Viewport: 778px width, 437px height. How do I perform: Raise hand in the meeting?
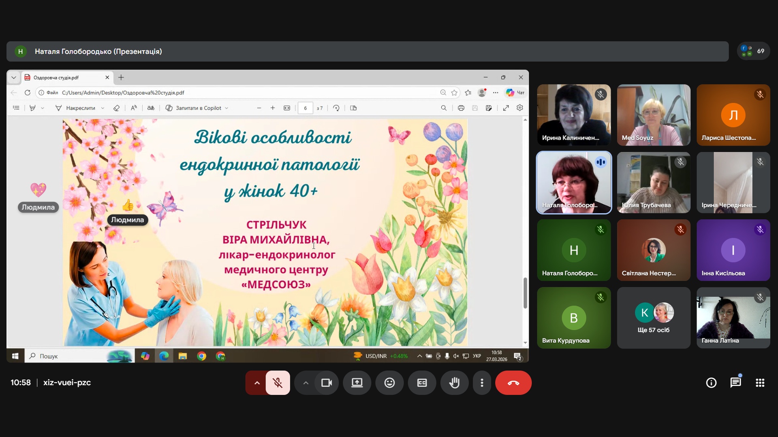click(x=454, y=383)
